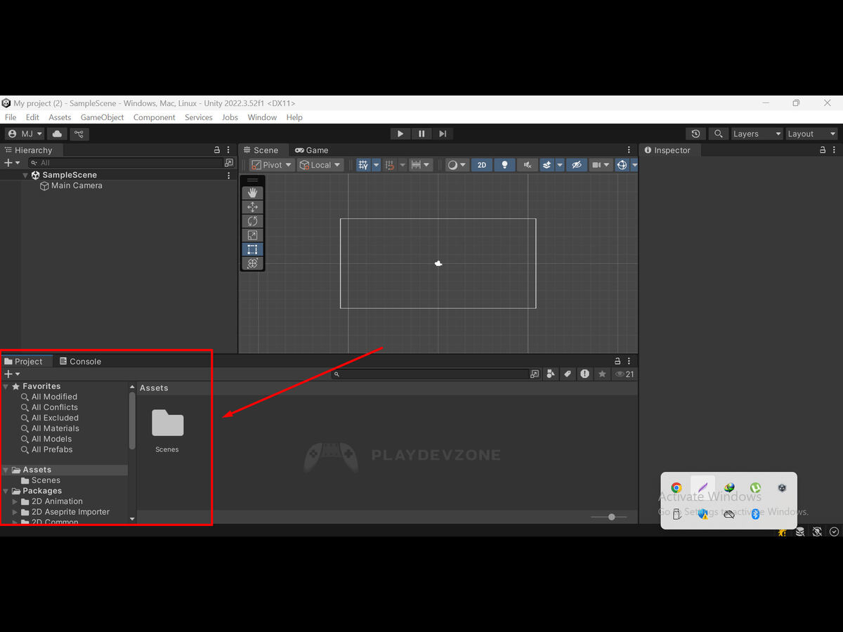Open the GameObject menu
Screen dimensions: 843x632
(102, 117)
